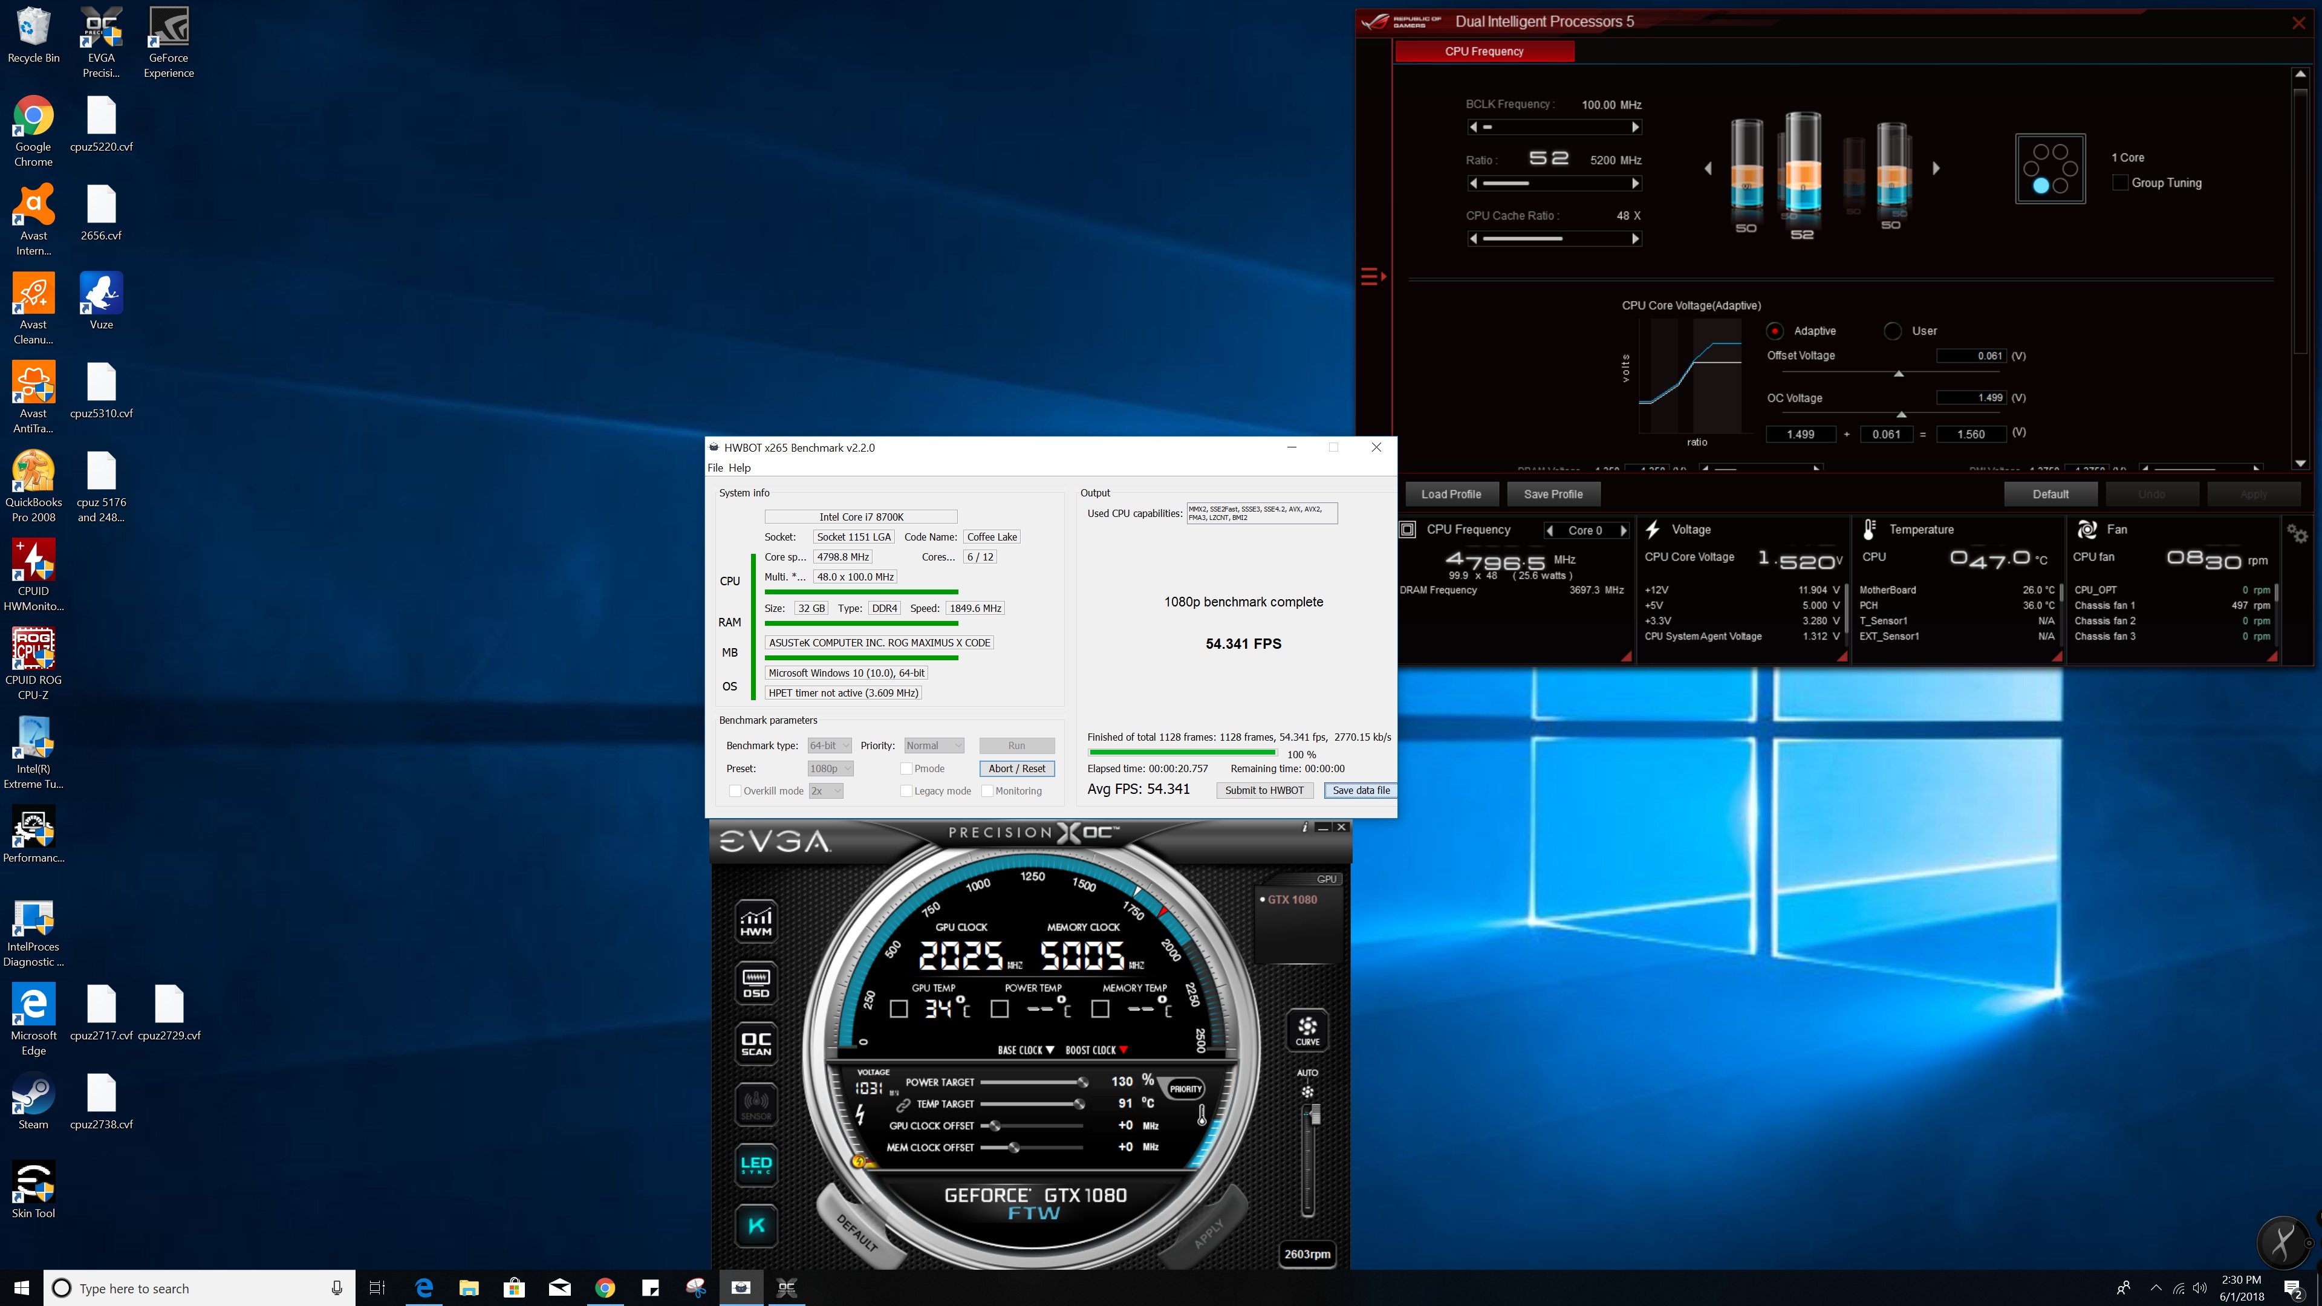Open Preset 1080p dropdown

point(830,769)
